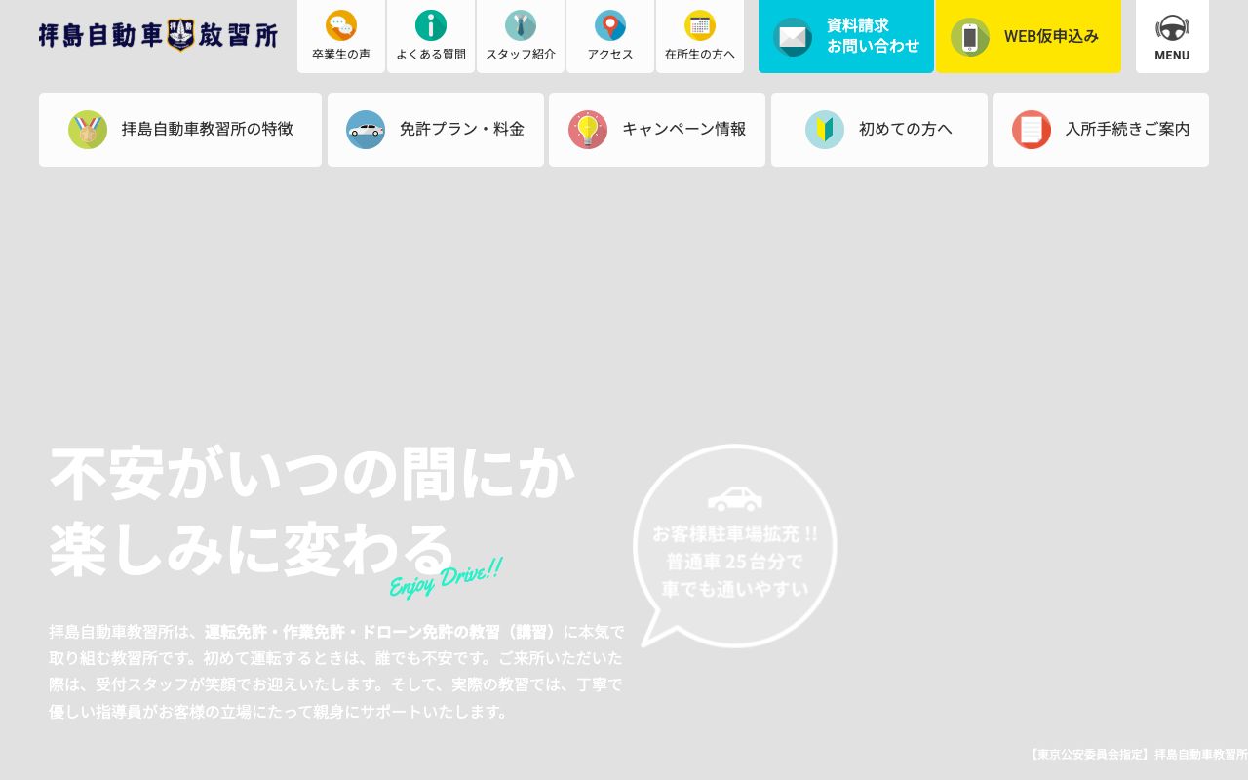This screenshot has height=780, width=1248.
Task: Open 資料請求・お問い合わせ
Action: click(846, 36)
